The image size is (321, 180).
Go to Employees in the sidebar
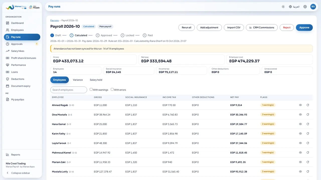click(x=22, y=30)
